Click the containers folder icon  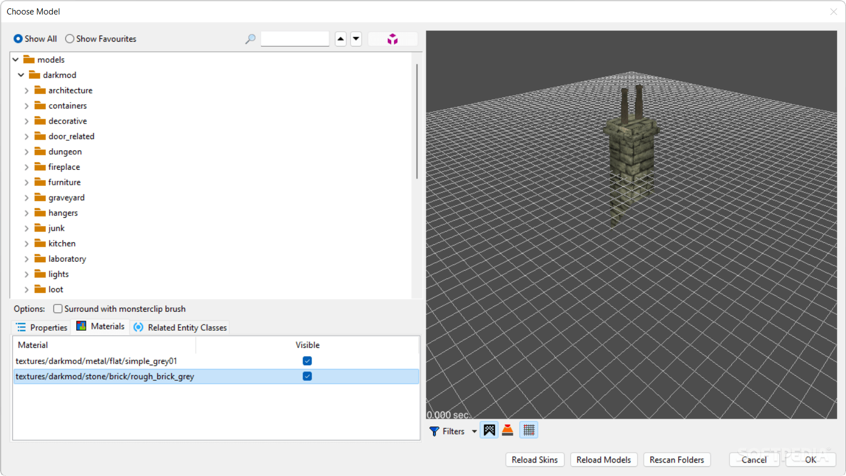coord(40,105)
